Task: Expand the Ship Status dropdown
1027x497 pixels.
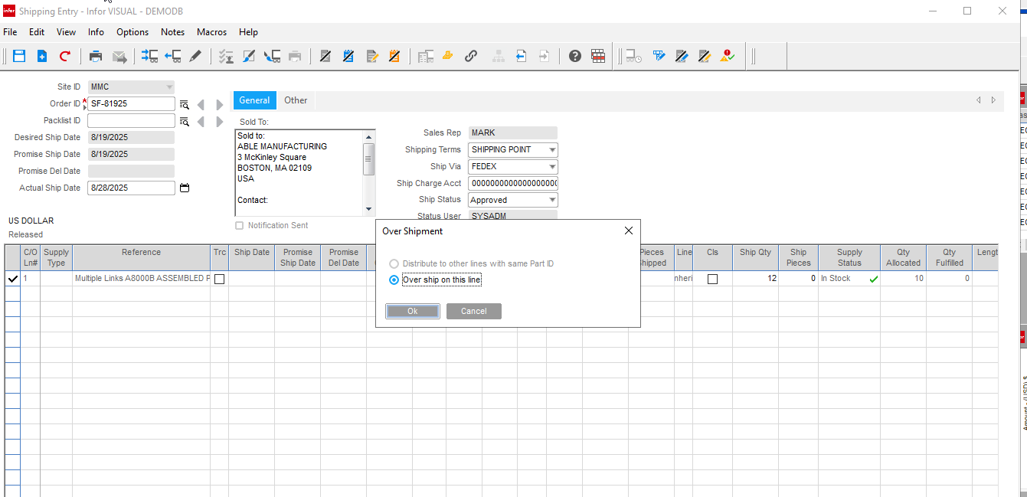Action: pos(552,201)
